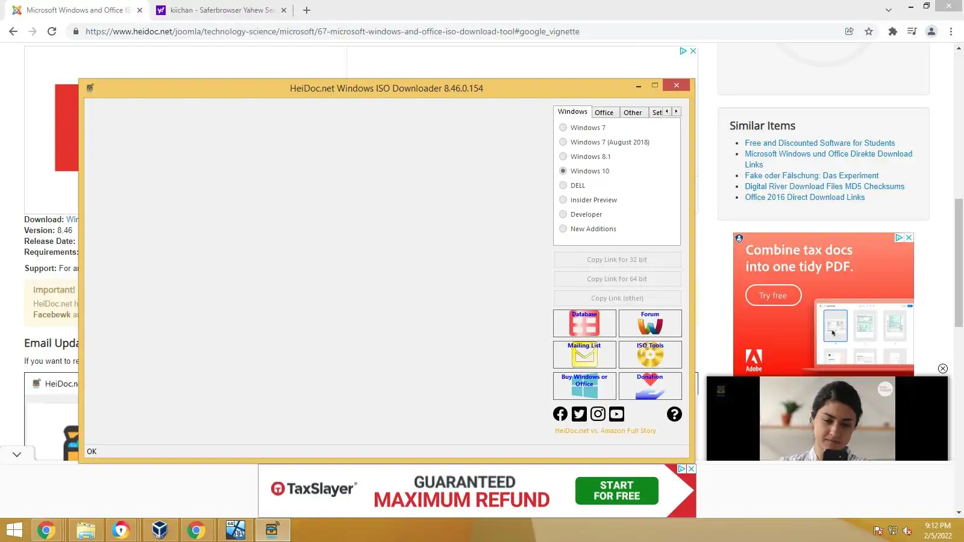The image size is (964, 542).
Task: Switch to the Settings tab
Action: click(x=657, y=113)
